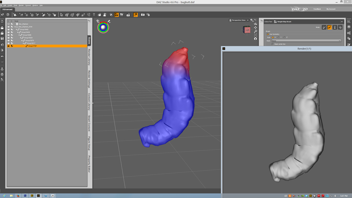Click the viewport draw style sphere icon

pos(252,20)
